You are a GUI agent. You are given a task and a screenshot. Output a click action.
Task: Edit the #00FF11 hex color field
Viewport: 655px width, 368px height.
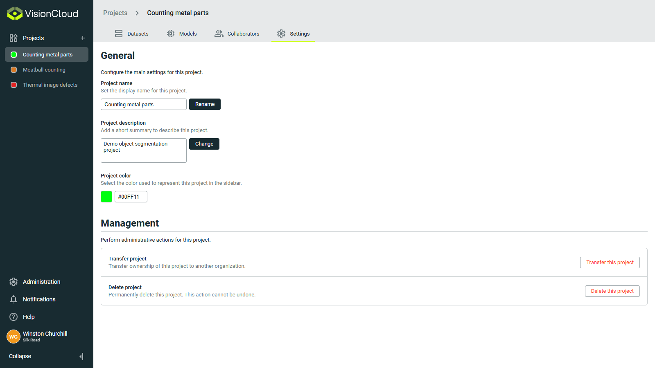point(131,197)
